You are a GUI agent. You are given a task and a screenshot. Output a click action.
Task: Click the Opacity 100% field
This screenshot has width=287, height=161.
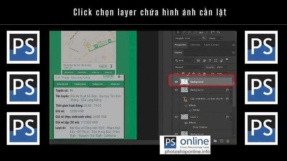[220, 67]
